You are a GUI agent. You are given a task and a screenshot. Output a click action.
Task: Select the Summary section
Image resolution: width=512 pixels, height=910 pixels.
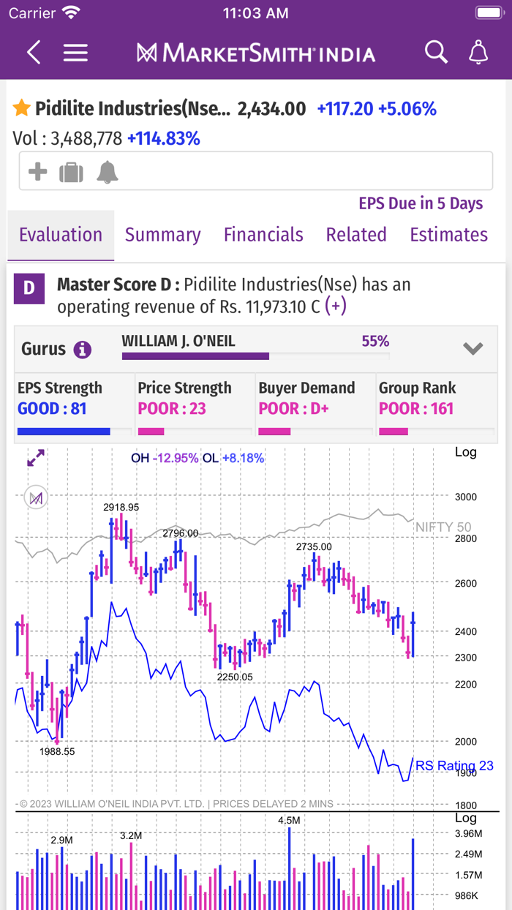(162, 234)
